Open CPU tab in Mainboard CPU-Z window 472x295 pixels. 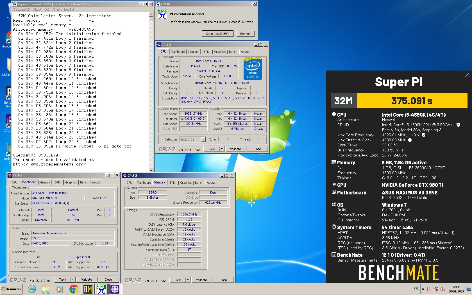pos(14,182)
